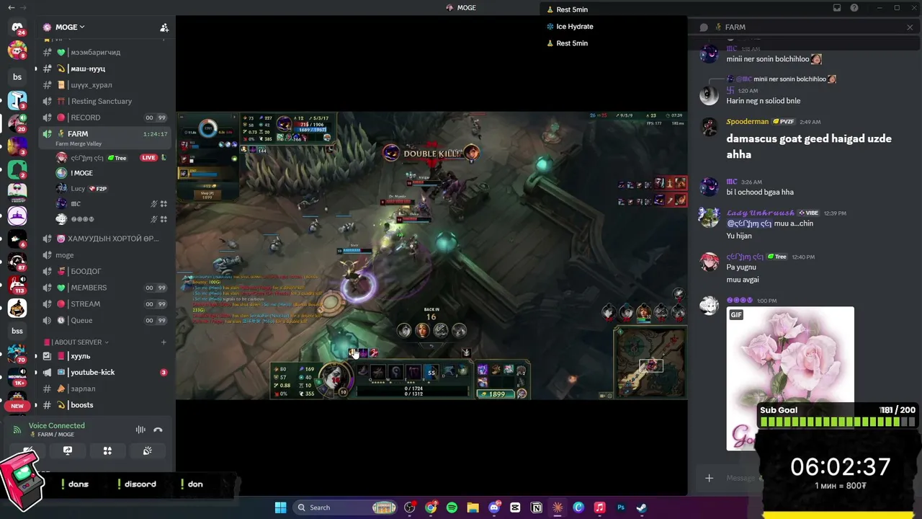Open Discord direct messages home icon
This screenshot has width=922, height=519.
click(x=17, y=28)
